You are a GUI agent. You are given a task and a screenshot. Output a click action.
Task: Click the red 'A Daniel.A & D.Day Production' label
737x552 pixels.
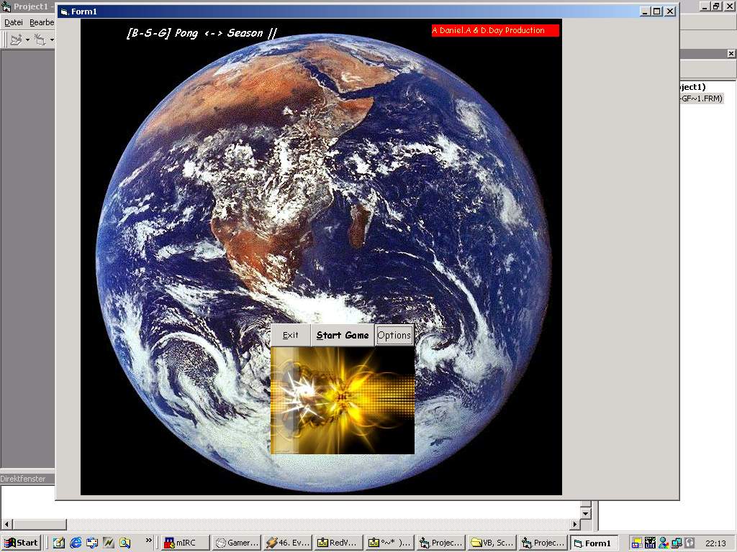pyautogui.click(x=495, y=30)
